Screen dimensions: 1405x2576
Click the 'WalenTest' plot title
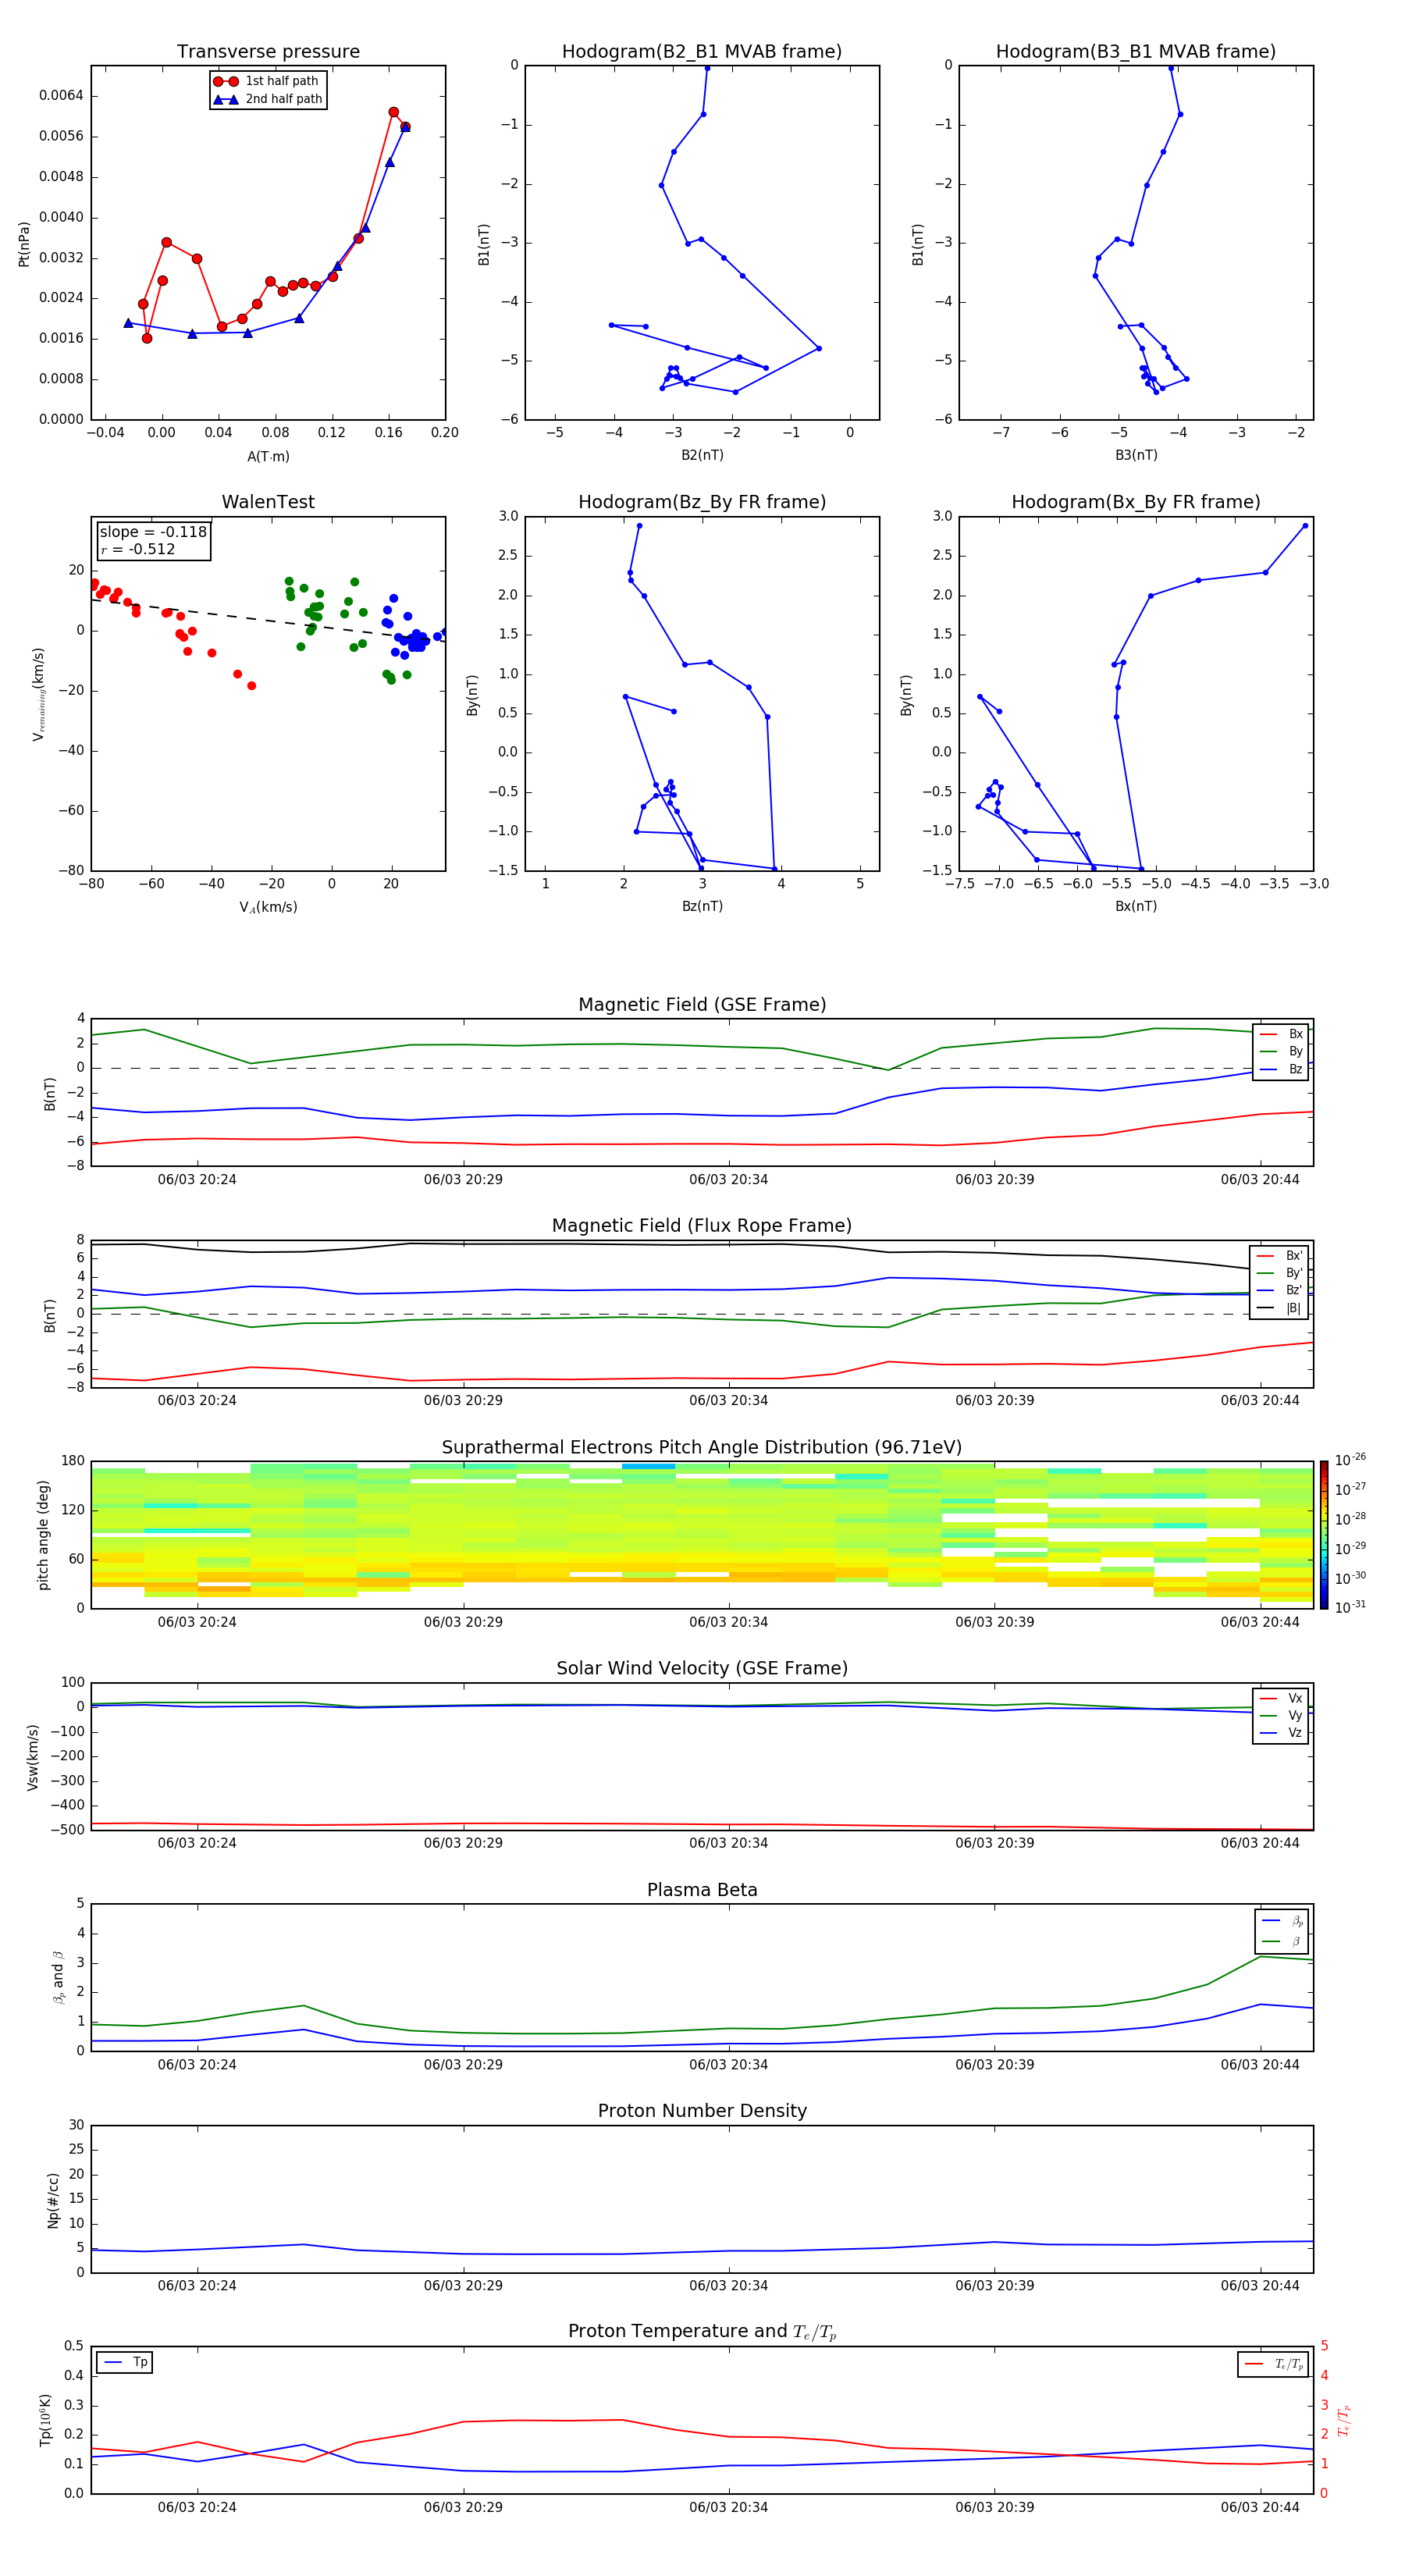point(268,502)
